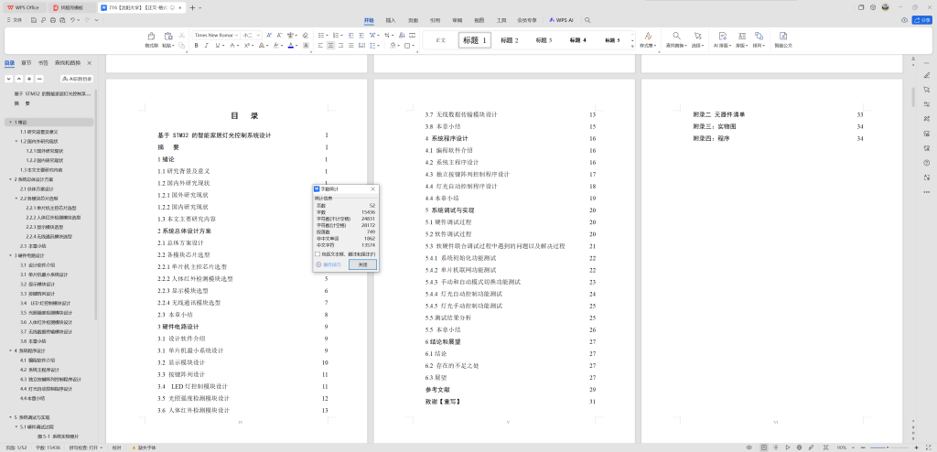Close the navigation pane with the X
This screenshot has width=937, height=452.
89,63
